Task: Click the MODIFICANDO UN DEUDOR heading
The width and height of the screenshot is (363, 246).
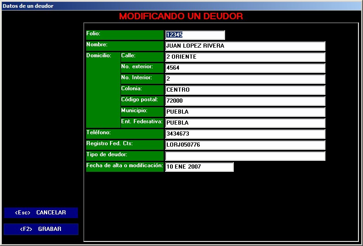Action: click(181, 16)
